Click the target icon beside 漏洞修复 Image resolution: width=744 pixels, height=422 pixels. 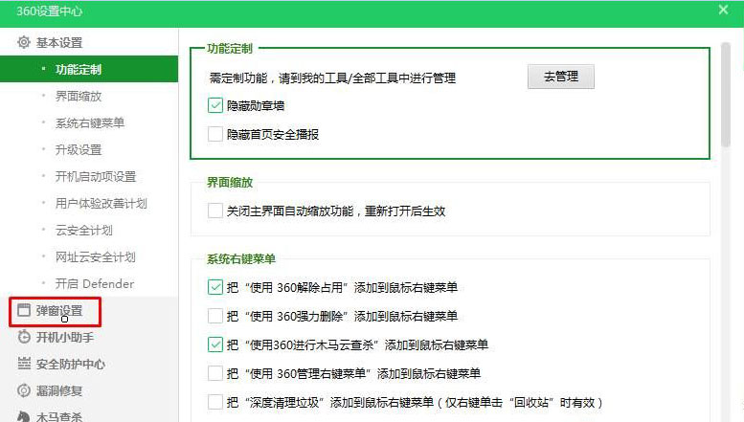click(x=24, y=390)
